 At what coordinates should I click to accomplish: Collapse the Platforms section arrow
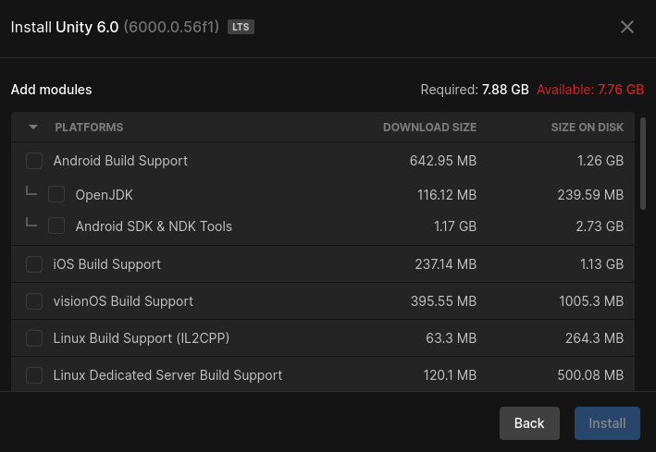tap(33, 128)
